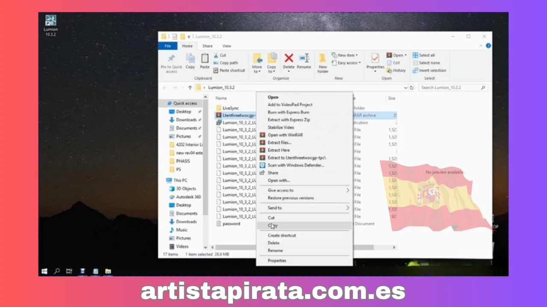Select the Lumion 10.3.2 desktop shortcut
Screen dimensions: 547x307
(x=50, y=26)
